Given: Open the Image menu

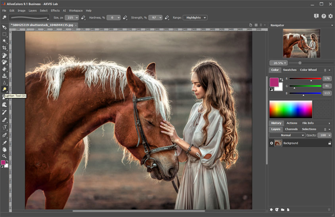Looking at the screenshot, I should (21, 11).
